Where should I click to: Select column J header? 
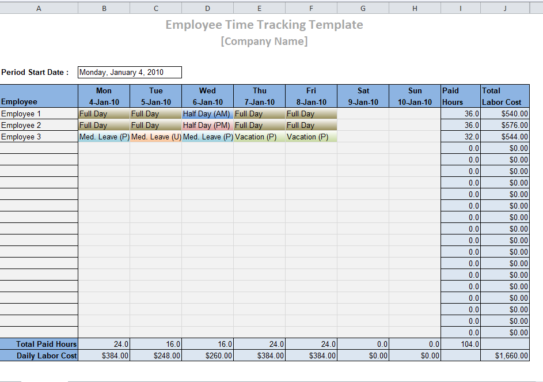click(505, 8)
